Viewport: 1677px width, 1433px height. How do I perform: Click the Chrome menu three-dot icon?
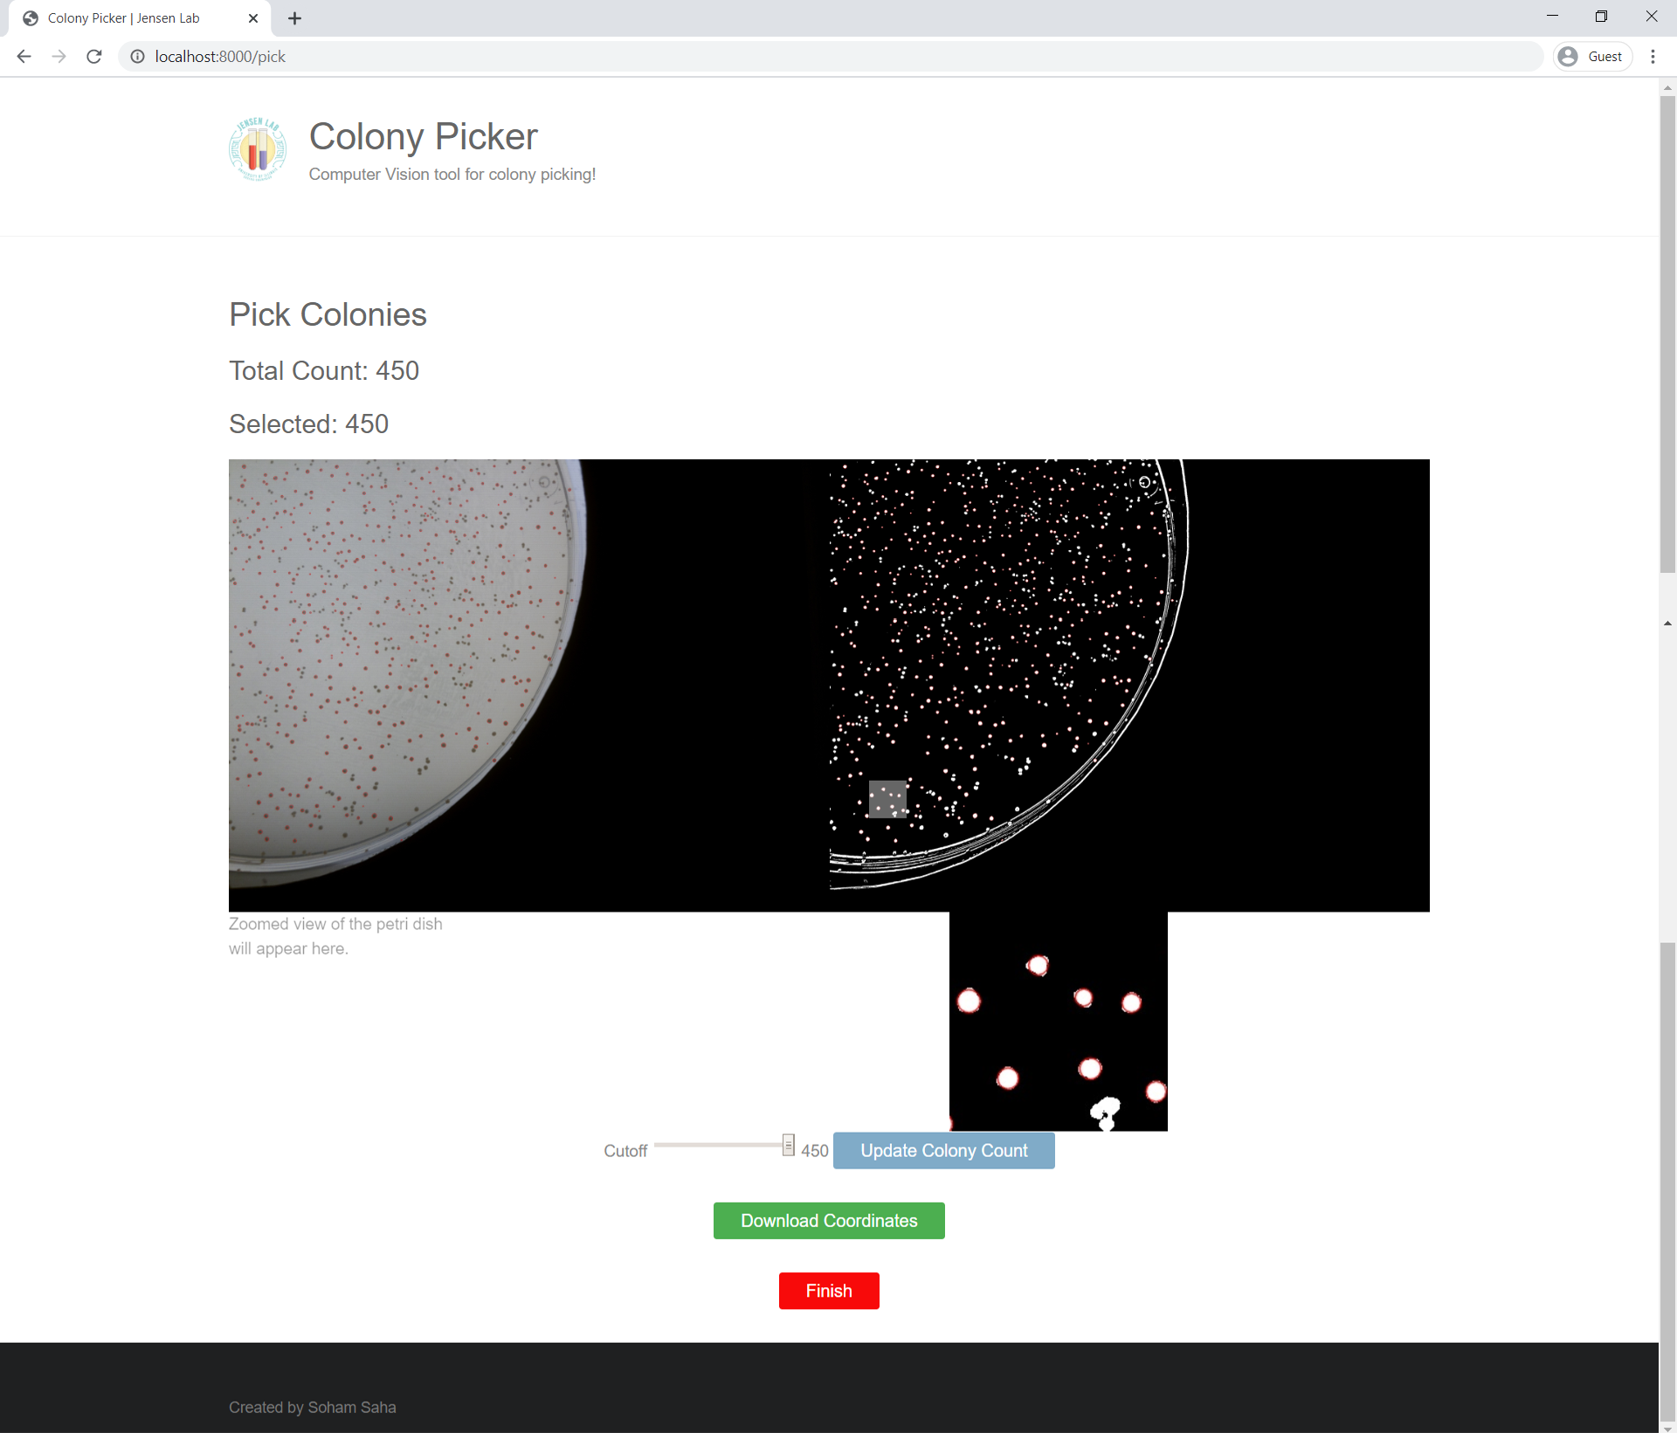(1653, 55)
